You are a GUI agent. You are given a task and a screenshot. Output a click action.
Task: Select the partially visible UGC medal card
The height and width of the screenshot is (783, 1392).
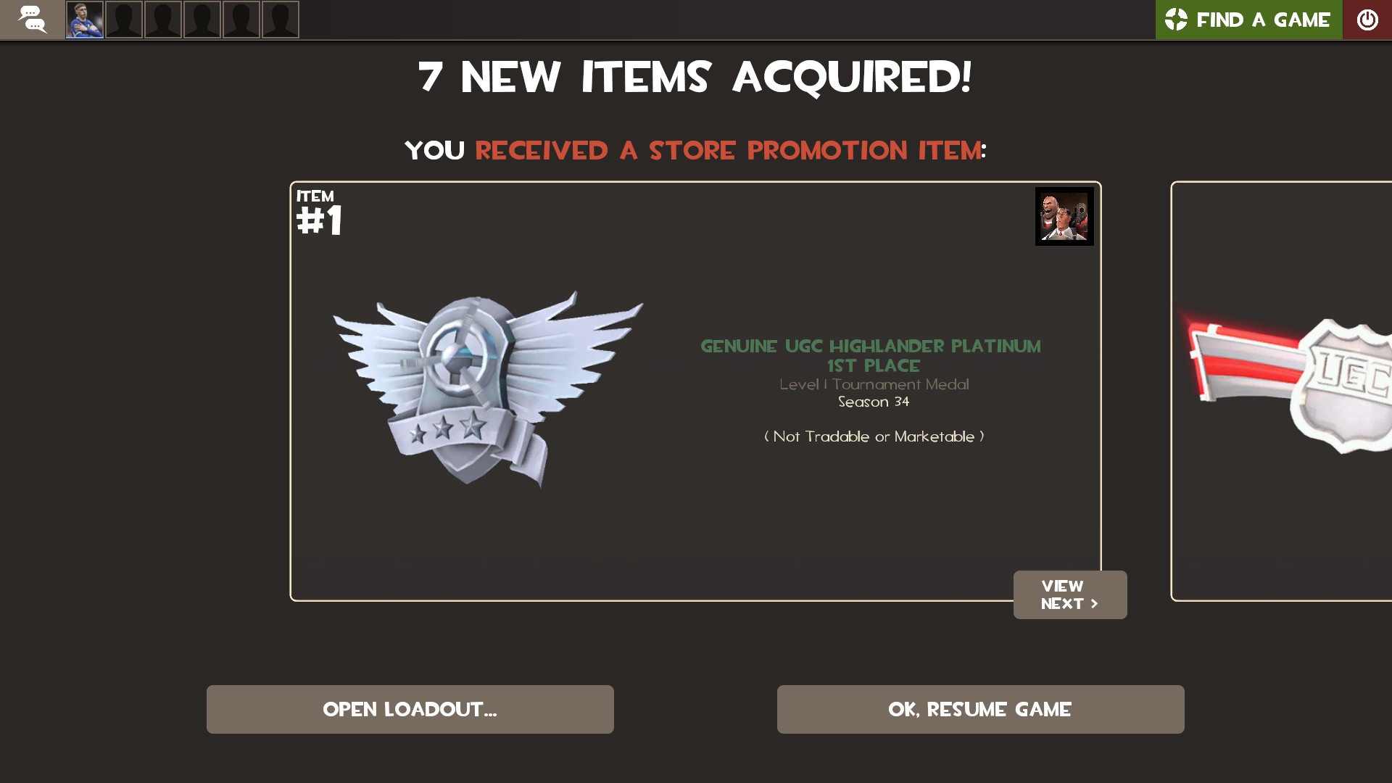click(x=1282, y=391)
